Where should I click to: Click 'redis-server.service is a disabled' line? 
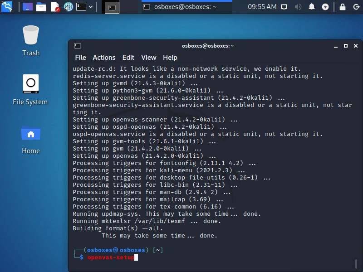point(197,76)
